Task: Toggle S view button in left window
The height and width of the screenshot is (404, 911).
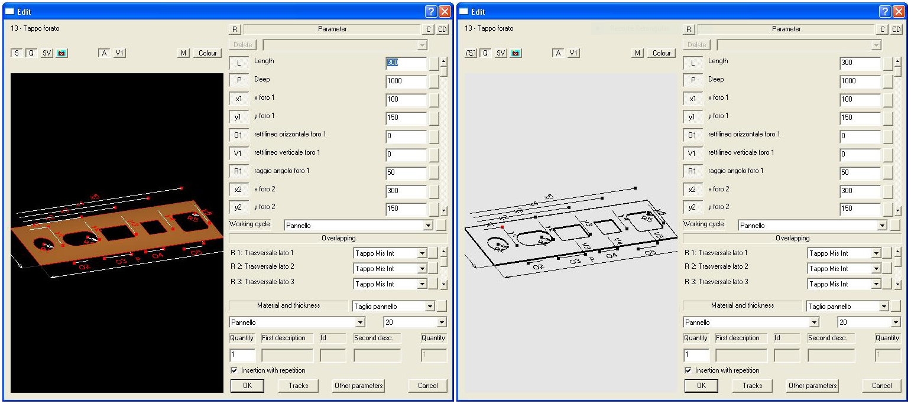Action: [17, 53]
